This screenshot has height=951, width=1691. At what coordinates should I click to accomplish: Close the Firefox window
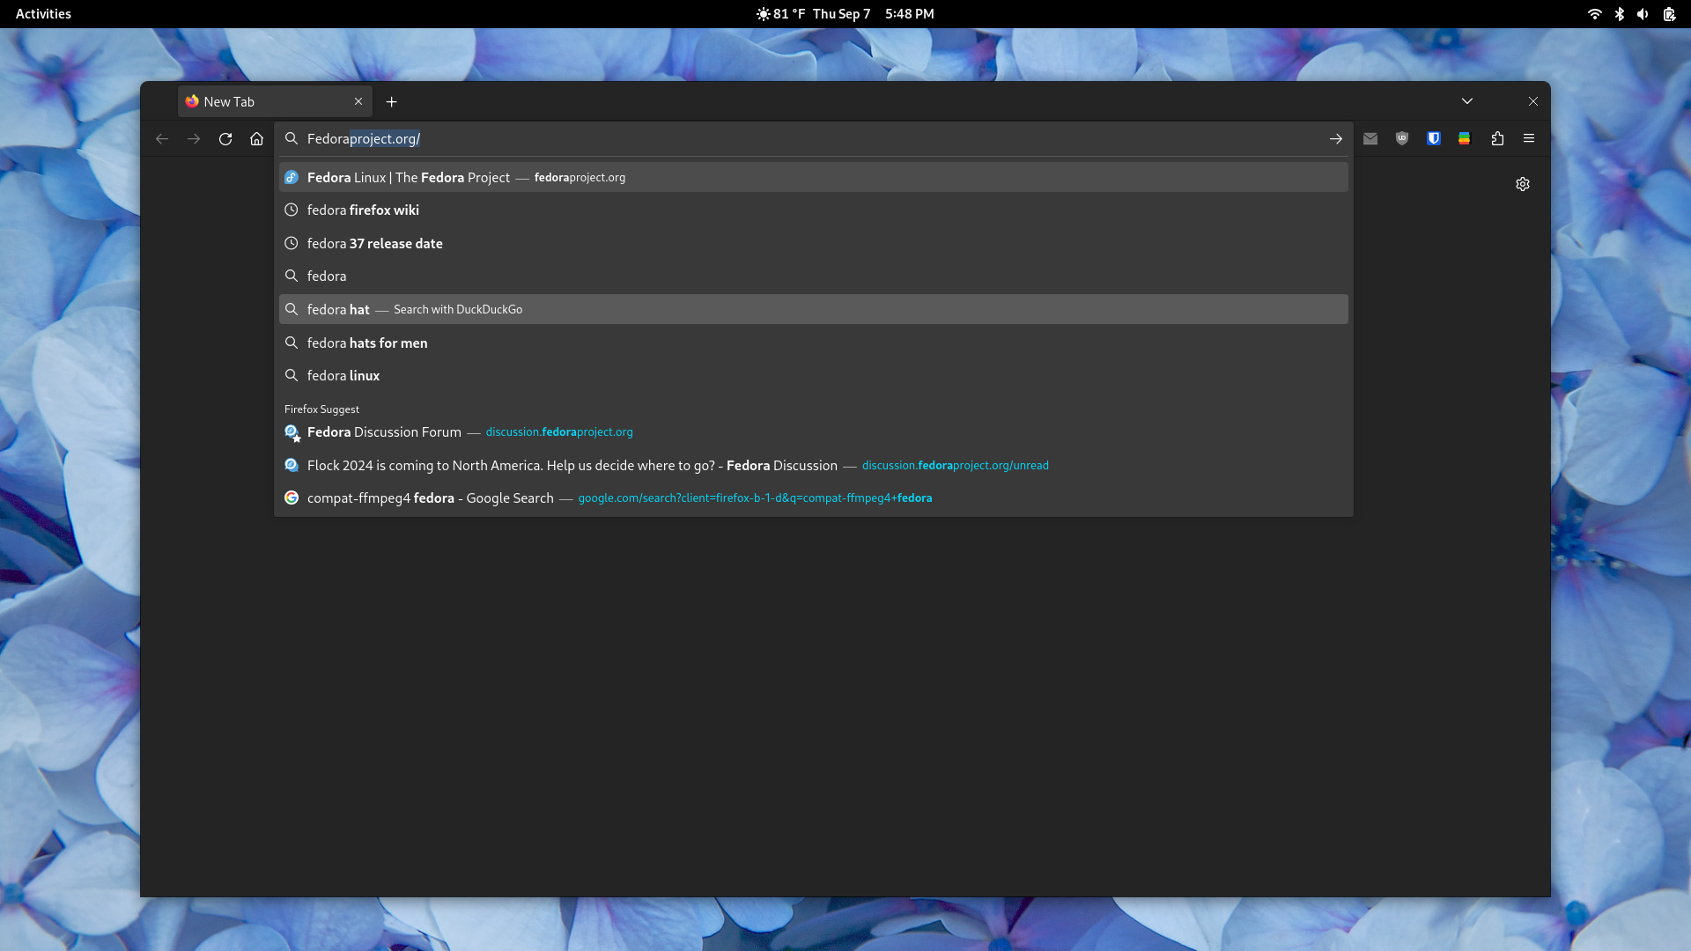point(1533,101)
